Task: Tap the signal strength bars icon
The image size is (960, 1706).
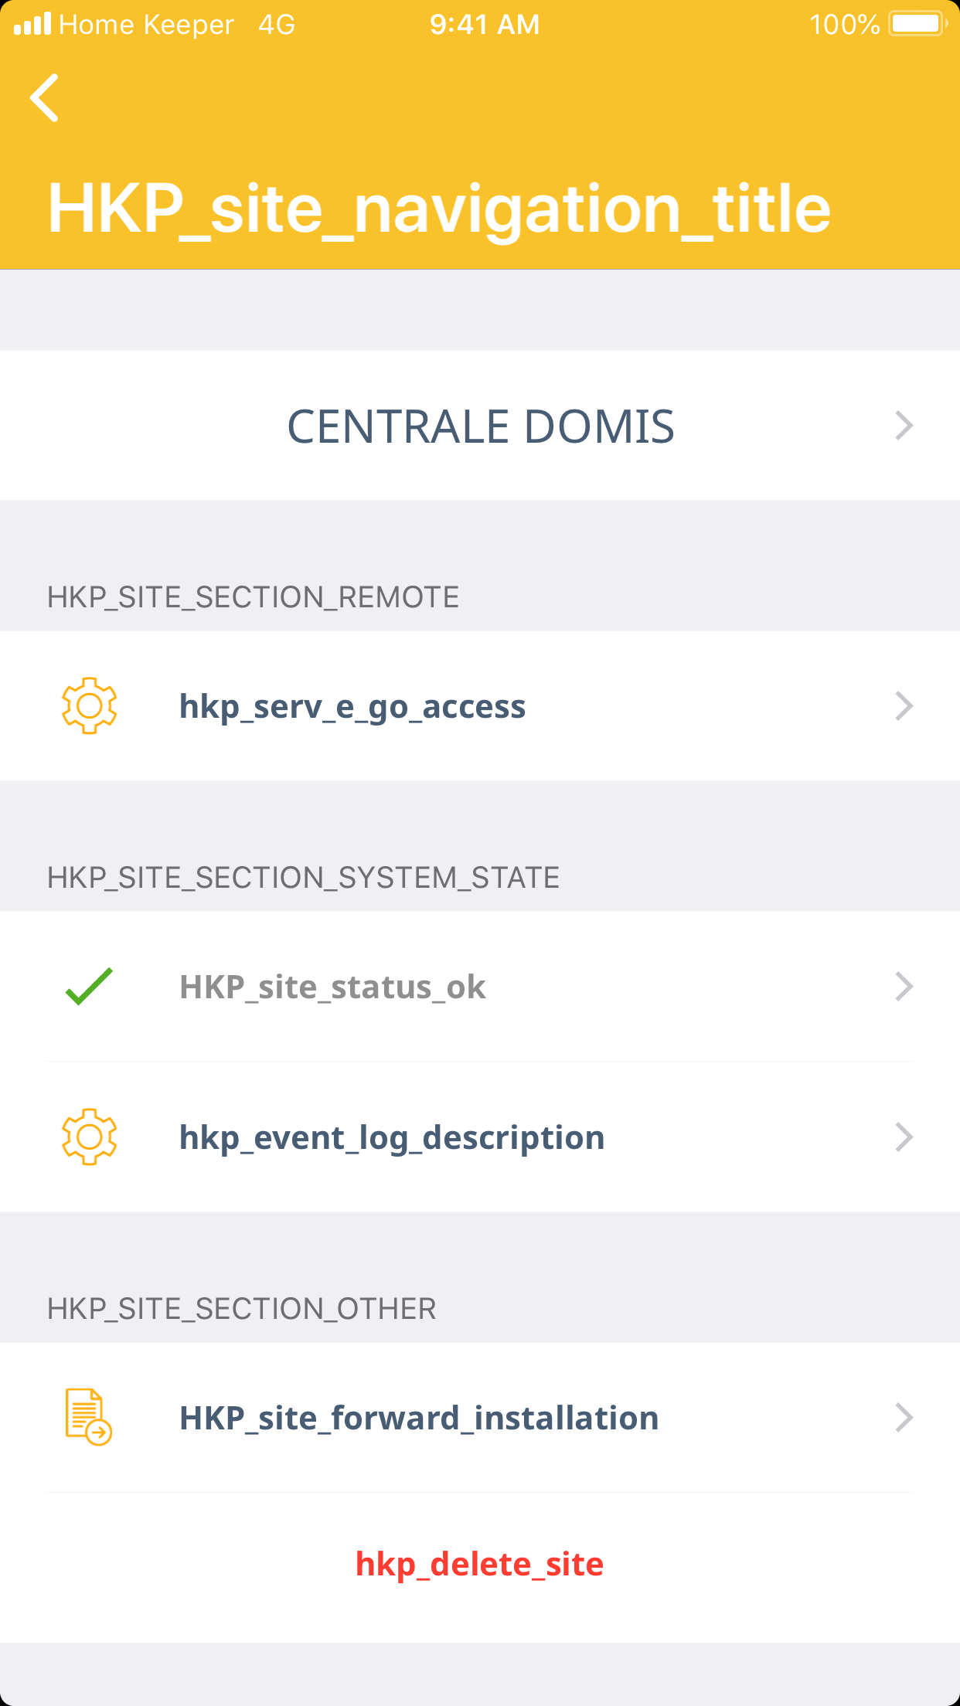Action: coord(32,24)
